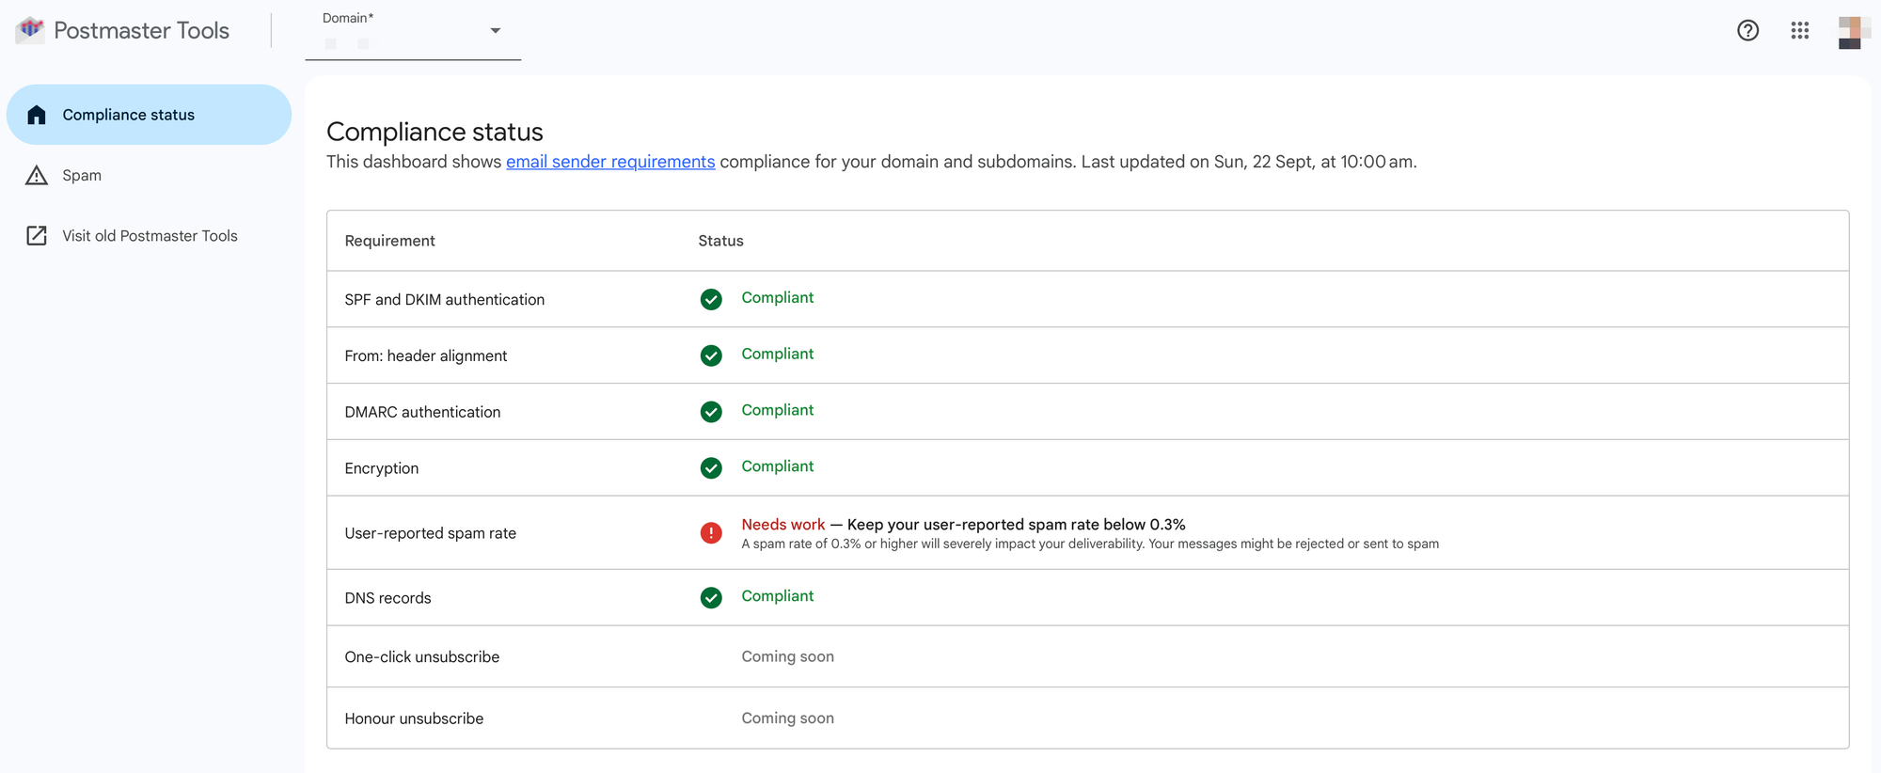Click the Needs work status text
Image resolution: width=1881 pixels, height=773 pixels.
(782, 524)
